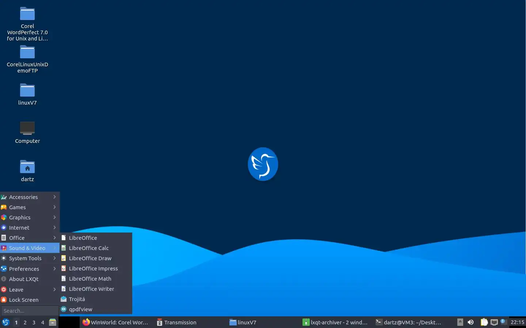Launch the file manager quick-launch icon in the panel
The image size is (526, 328).
pyautogui.click(x=53, y=322)
